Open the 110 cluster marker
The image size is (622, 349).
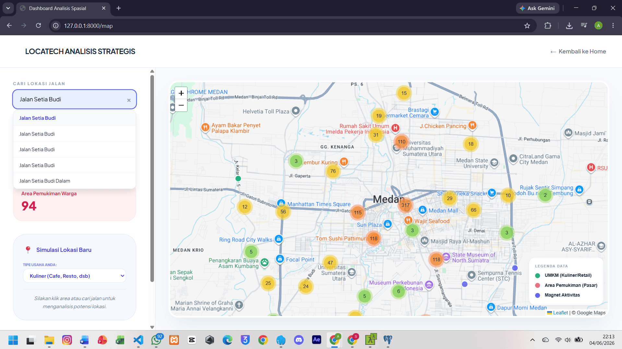[402, 141]
